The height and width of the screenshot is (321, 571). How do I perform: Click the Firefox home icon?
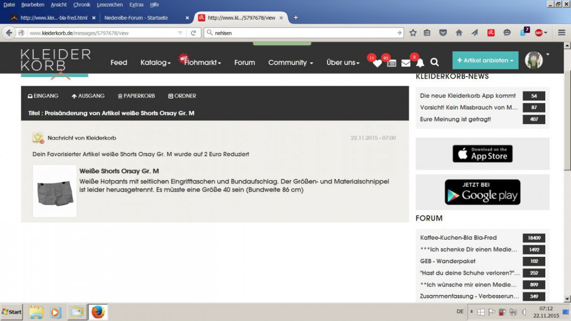[x=459, y=33]
